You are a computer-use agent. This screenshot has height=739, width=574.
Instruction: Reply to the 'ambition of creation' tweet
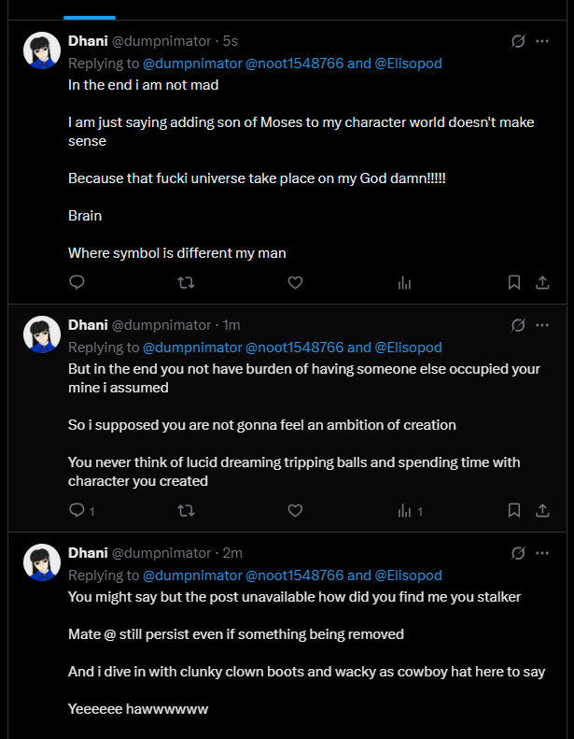coord(77,510)
